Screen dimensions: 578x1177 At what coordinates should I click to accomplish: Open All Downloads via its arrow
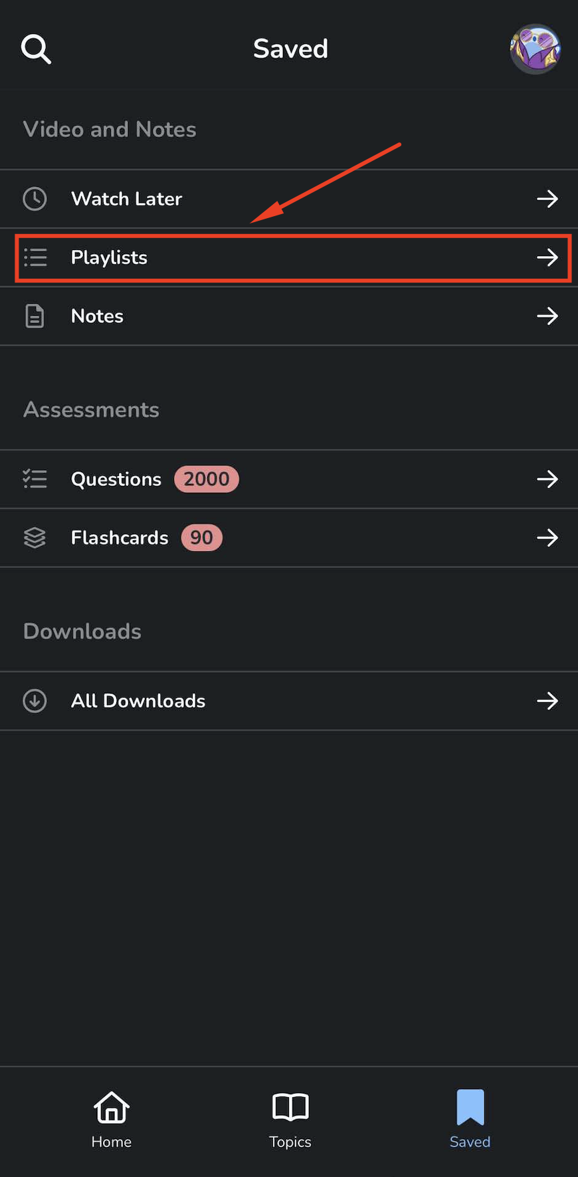point(547,701)
